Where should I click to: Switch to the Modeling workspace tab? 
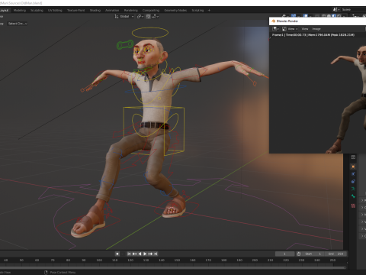[x=20, y=11]
